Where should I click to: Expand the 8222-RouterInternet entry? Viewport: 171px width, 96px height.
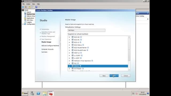click(x=69, y=48)
